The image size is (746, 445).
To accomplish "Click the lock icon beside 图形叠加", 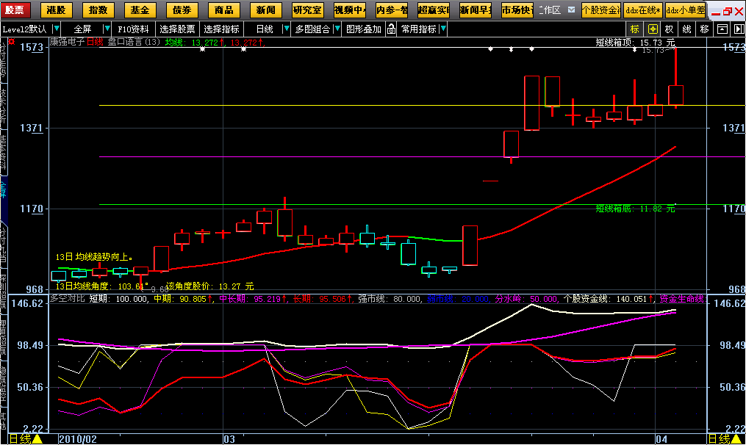I will click(391, 29).
